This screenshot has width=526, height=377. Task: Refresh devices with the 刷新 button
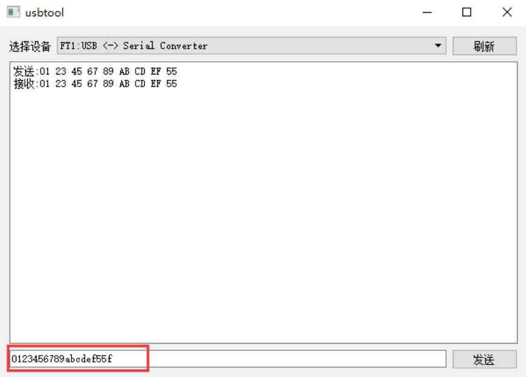coord(484,46)
